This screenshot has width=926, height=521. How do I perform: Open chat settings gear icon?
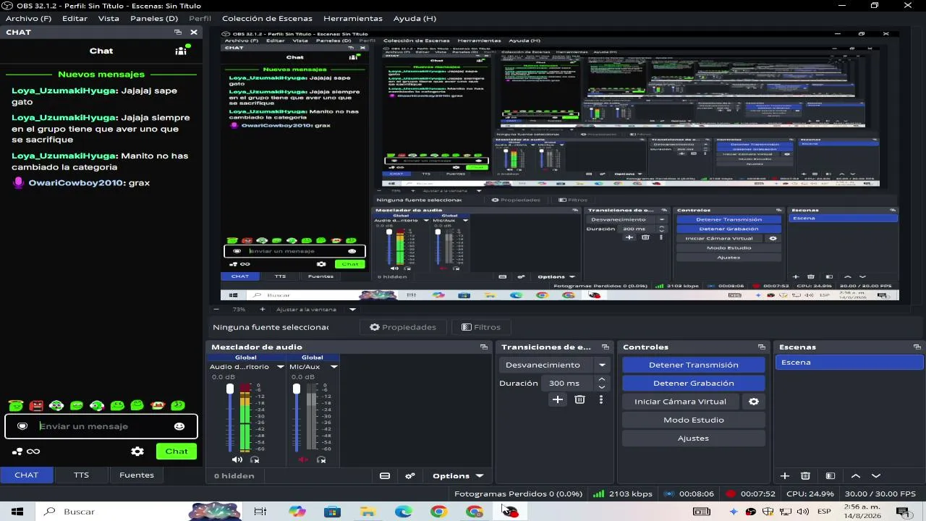pos(137,452)
